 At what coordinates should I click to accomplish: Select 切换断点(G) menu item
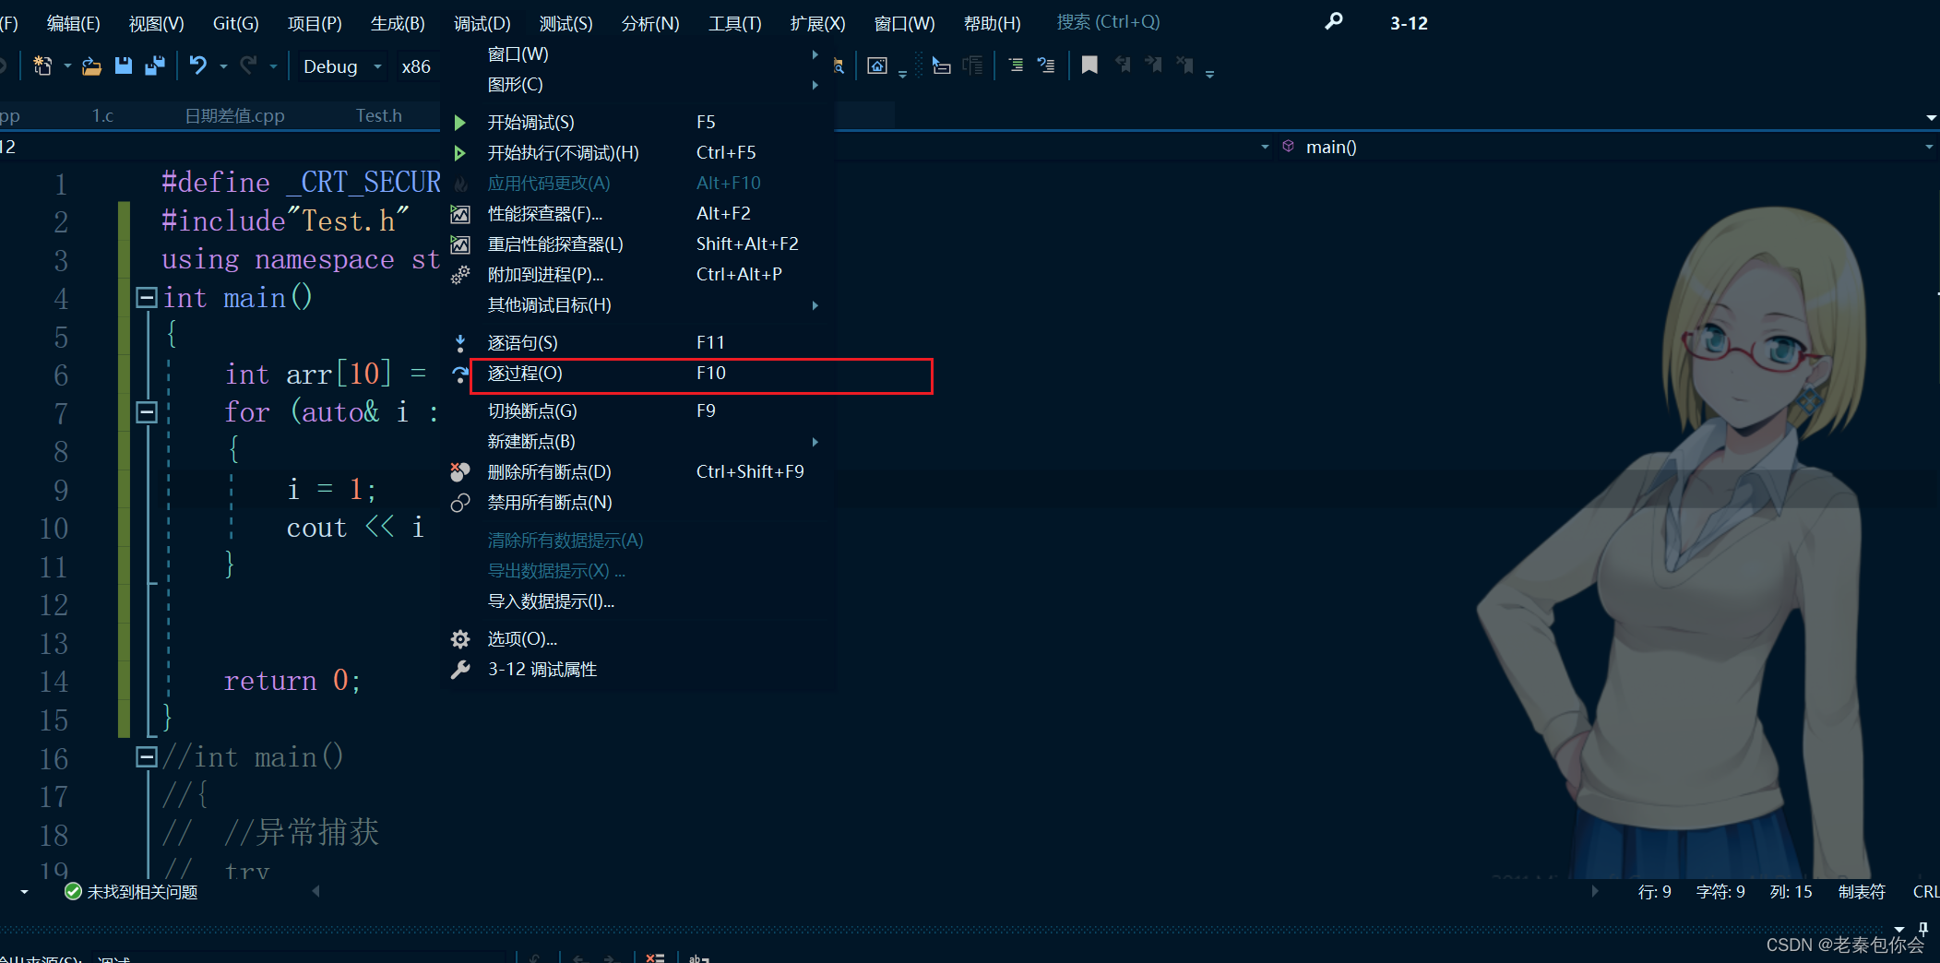[641, 411]
